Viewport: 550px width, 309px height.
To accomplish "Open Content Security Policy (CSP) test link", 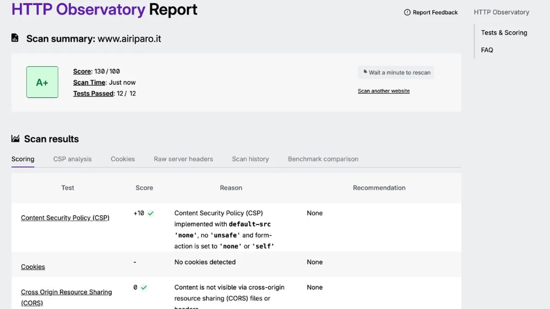I will tap(65, 218).
